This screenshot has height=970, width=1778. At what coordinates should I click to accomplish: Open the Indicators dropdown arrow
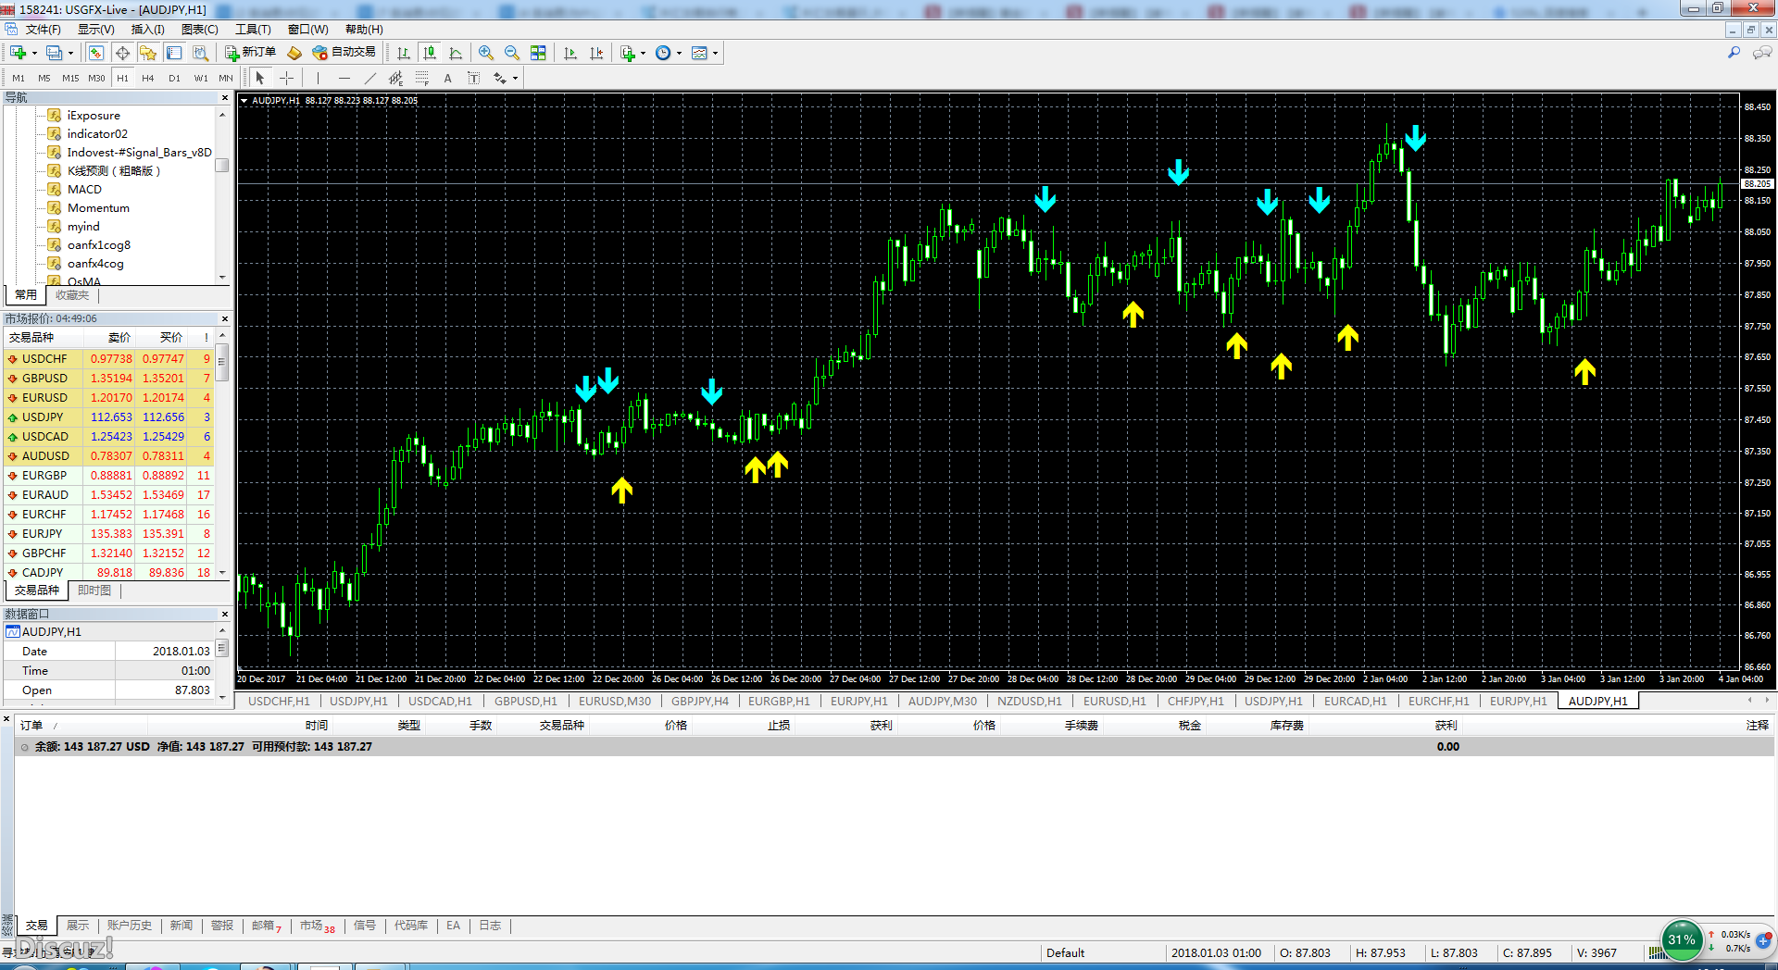pos(643,53)
